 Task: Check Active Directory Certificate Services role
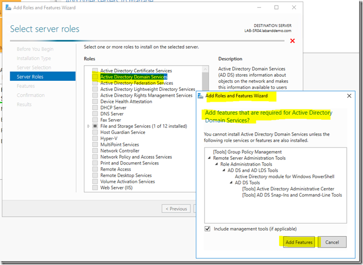(x=95, y=71)
